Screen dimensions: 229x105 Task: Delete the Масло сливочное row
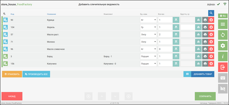click(x=211, y=49)
